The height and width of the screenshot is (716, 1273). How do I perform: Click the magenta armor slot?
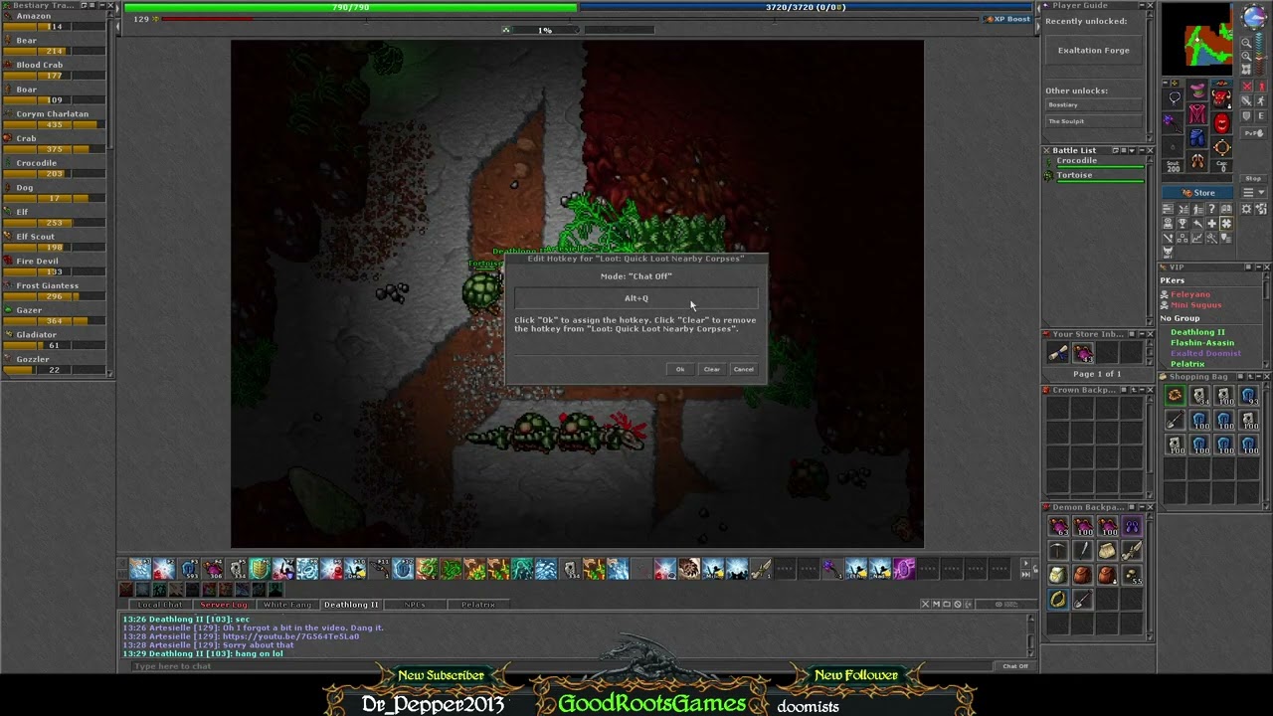1197,114
